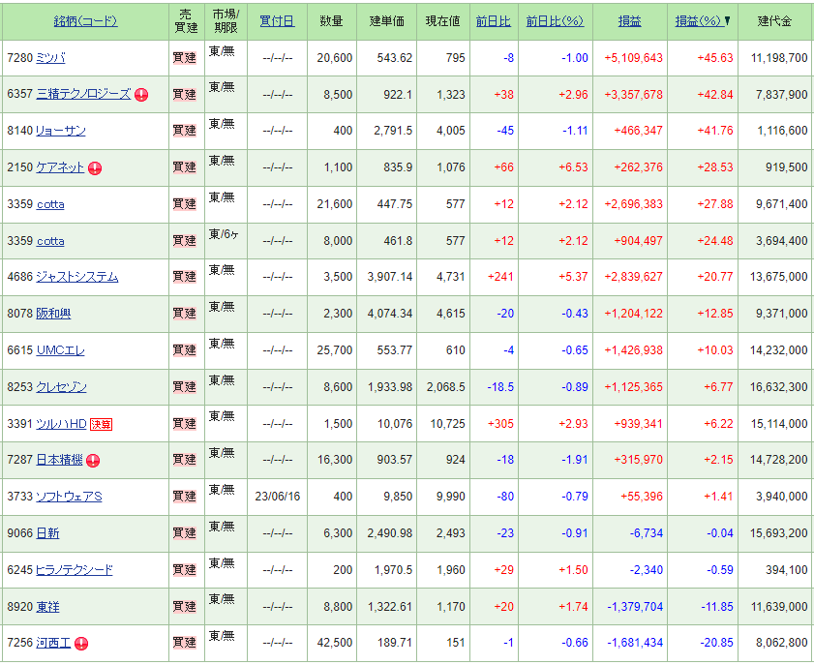
Task: Open the ジャストシステム stock link
Action: pos(76,277)
